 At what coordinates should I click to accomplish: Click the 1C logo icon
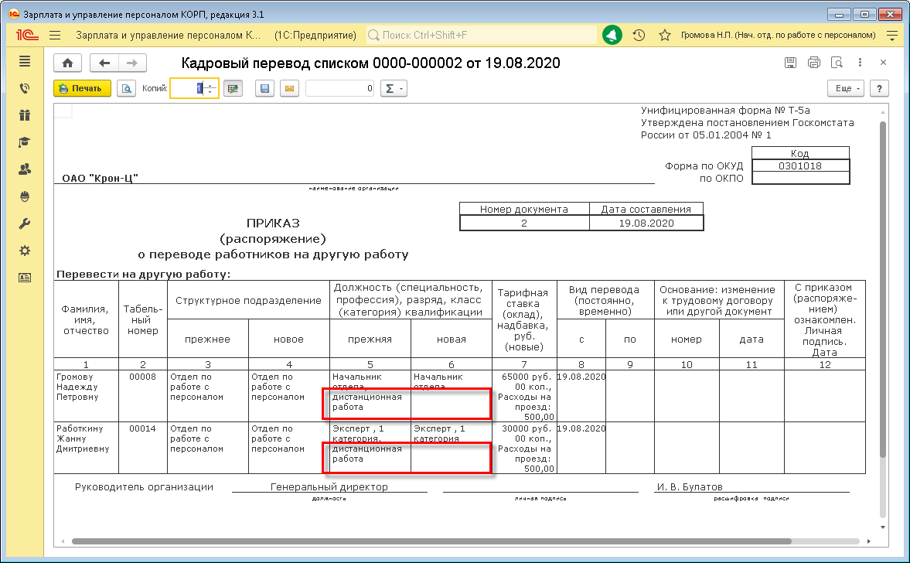coord(27,36)
